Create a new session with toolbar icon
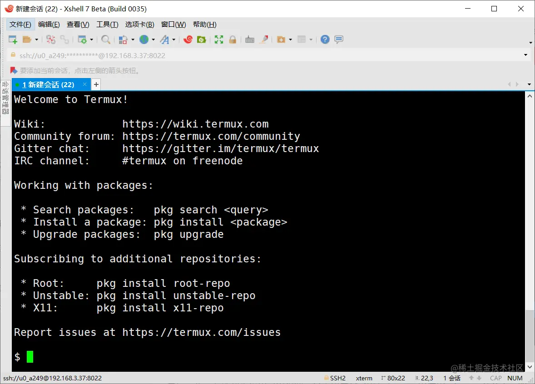535x384 pixels. tap(13, 39)
